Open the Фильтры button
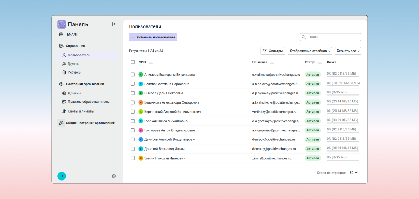 (x=273, y=51)
